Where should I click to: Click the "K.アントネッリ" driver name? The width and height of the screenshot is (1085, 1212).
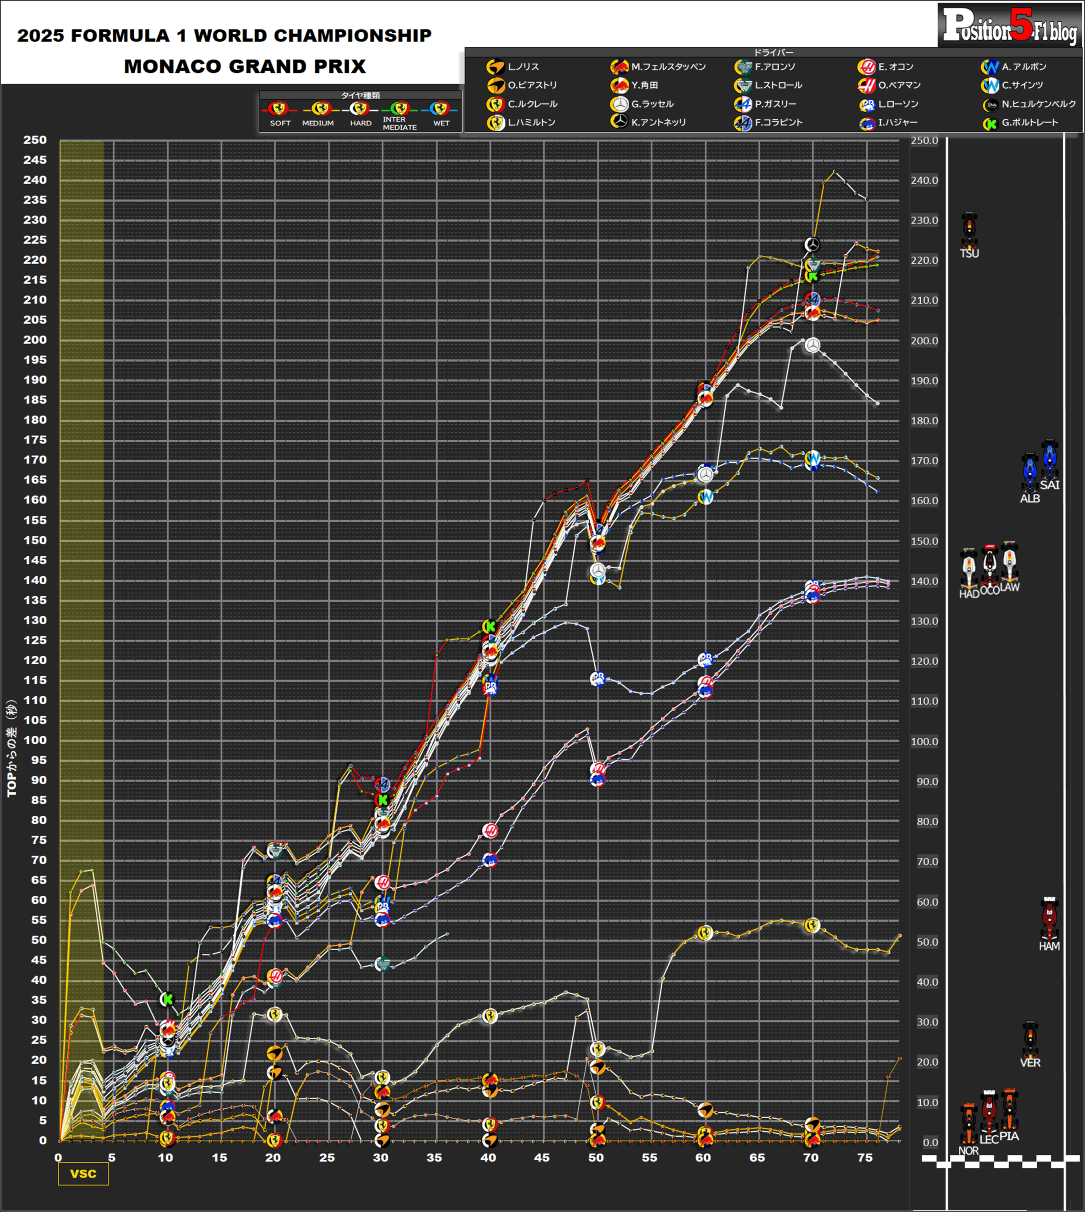(659, 122)
